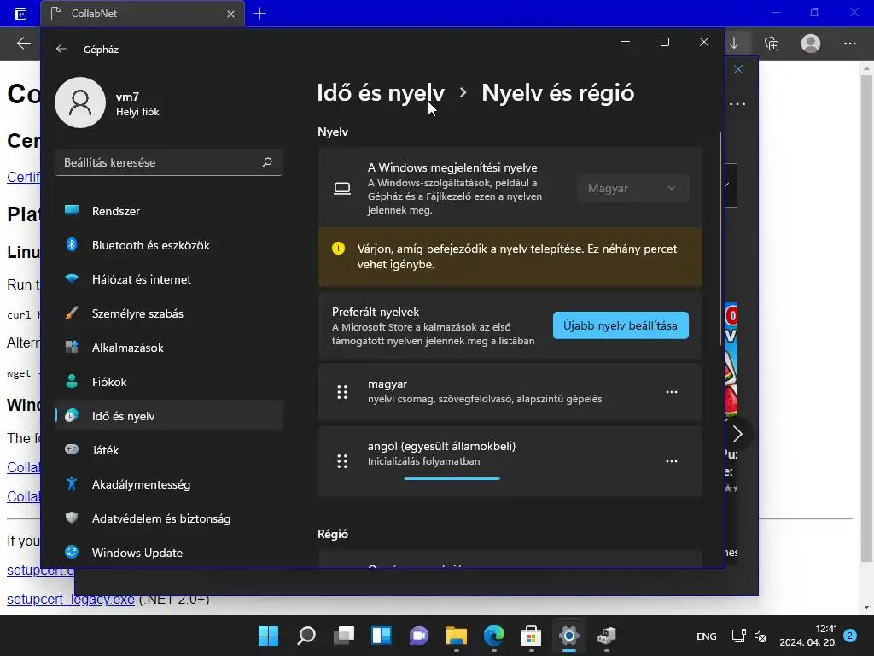Screen dimensions: 874x656
Task: Click the paintbrush Személyre szabás icon
Action: tap(72, 313)
